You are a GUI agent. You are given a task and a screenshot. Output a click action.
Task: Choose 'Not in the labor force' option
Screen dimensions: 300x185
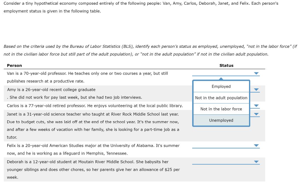[x=221, y=109]
